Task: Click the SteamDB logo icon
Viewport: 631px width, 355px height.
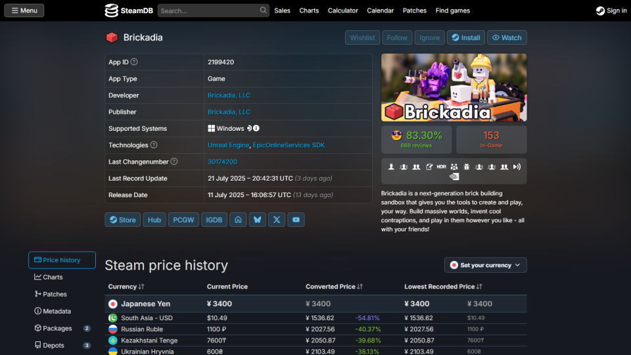Action: click(112, 11)
